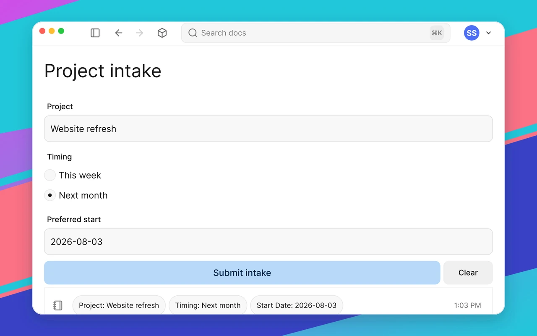Toggle the sidebar panel icon
This screenshot has width=537, height=336.
(95, 33)
